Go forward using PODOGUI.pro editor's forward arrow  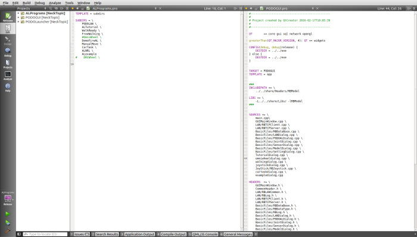click(x=251, y=8)
